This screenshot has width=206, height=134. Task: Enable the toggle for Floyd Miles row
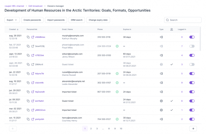[x=192, y=46]
